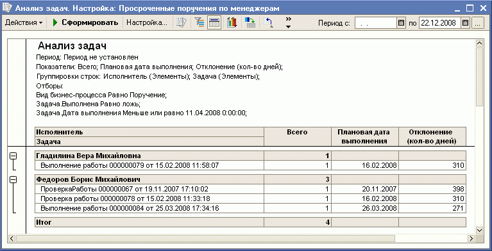Open the filter settings funnel icon
This screenshot has height=251, width=492.
(x=199, y=23)
